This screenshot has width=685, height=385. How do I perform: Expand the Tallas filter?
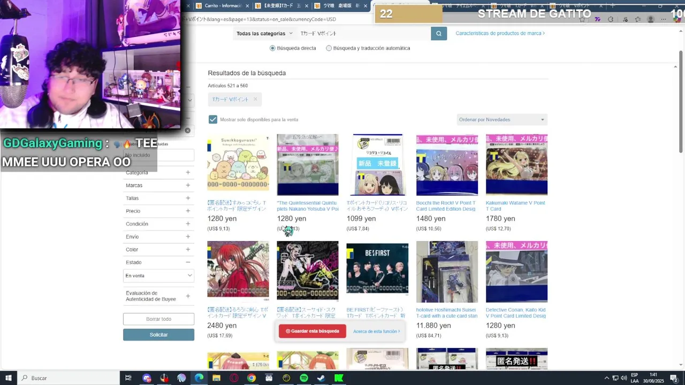click(x=188, y=198)
